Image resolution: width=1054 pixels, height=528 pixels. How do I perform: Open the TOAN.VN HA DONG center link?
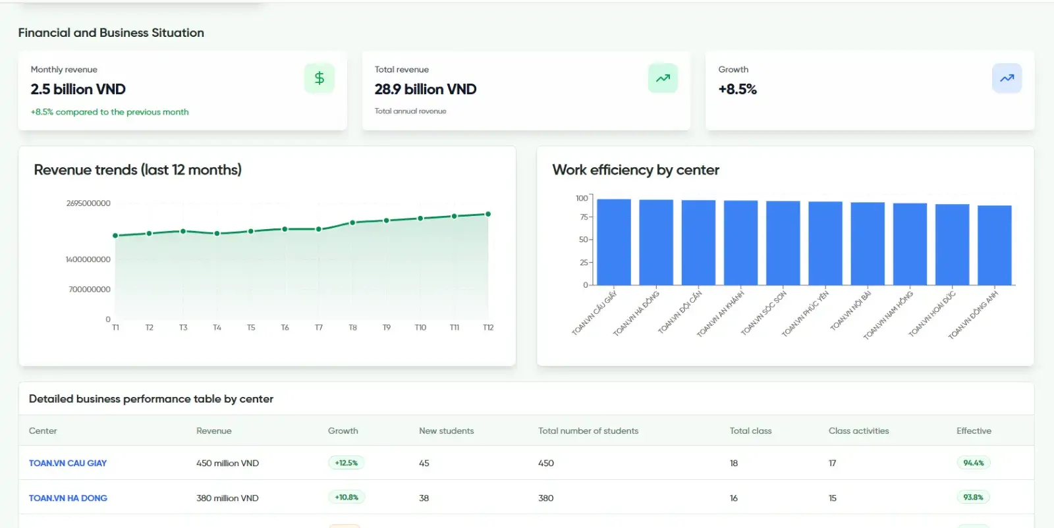(x=68, y=498)
